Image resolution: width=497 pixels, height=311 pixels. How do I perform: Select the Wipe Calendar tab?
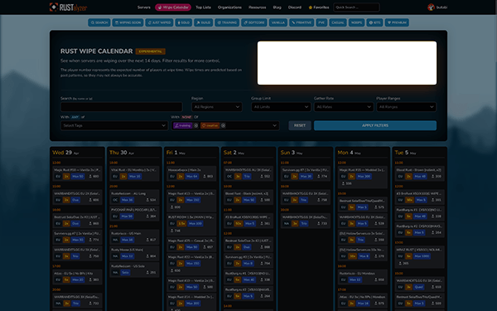point(173,7)
